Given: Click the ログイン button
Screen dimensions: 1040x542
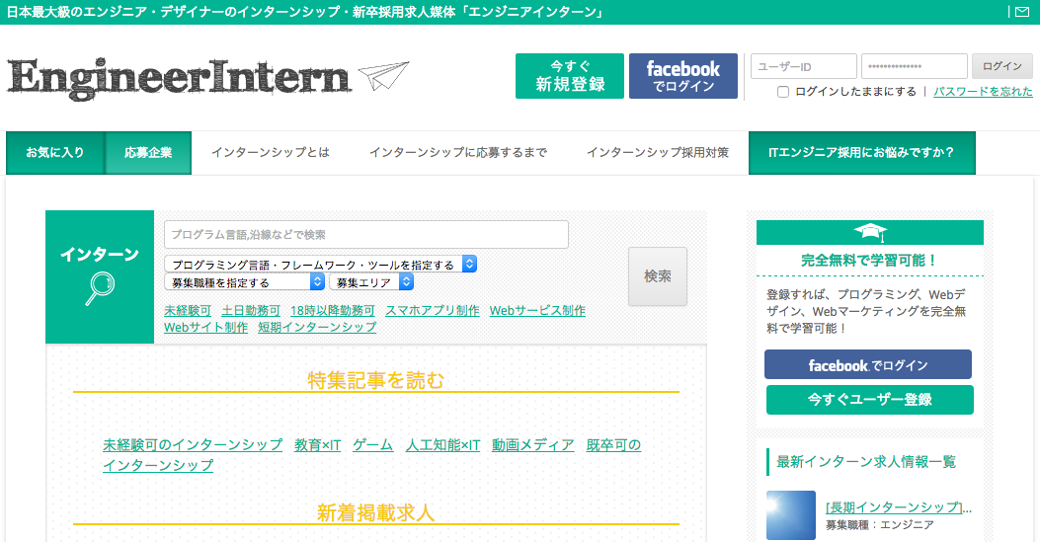Looking at the screenshot, I should pos(1002,66).
